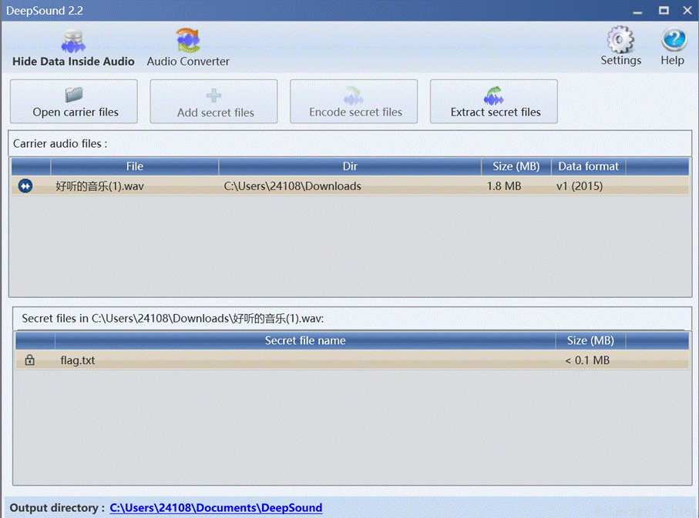Click Extract secret files button
Screen dimensions: 699x518
tap(494, 102)
